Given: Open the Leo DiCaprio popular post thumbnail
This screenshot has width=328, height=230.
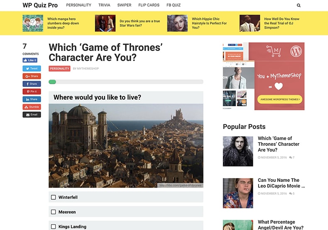Looking at the screenshot, I should pyautogui.click(x=238, y=193).
